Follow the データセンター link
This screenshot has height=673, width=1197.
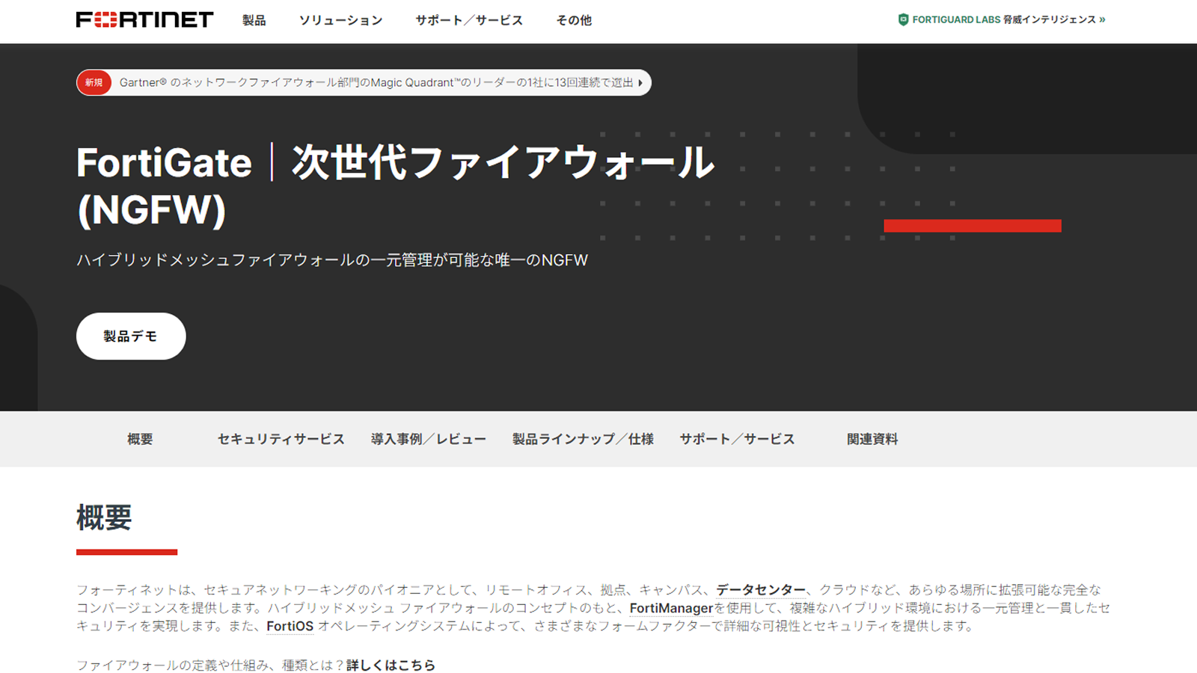click(761, 590)
